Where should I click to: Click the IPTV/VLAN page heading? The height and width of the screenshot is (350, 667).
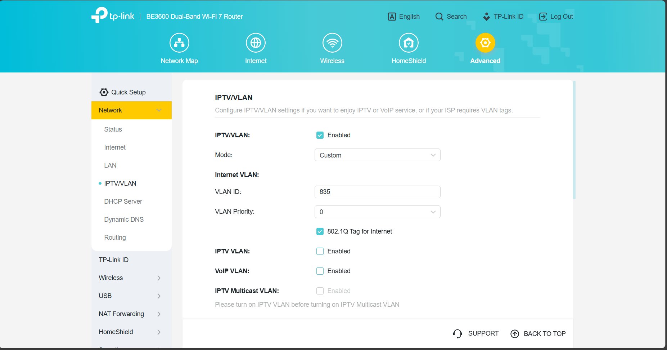[x=234, y=98]
